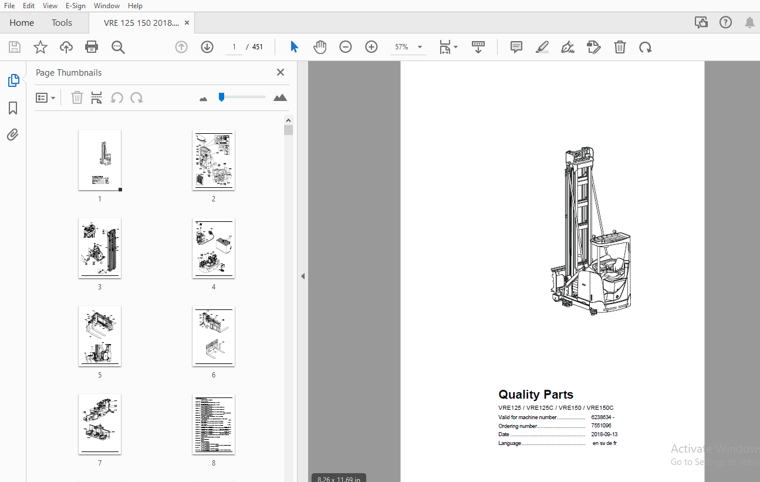
Task: Click the ordering number 7551096 text
Action: click(x=601, y=426)
